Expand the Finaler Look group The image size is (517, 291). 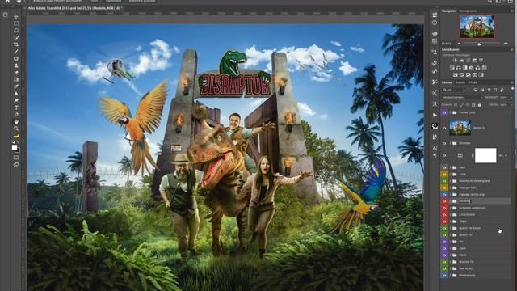tap(451, 112)
